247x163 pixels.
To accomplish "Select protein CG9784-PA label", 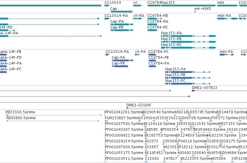I will click(159, 63).
